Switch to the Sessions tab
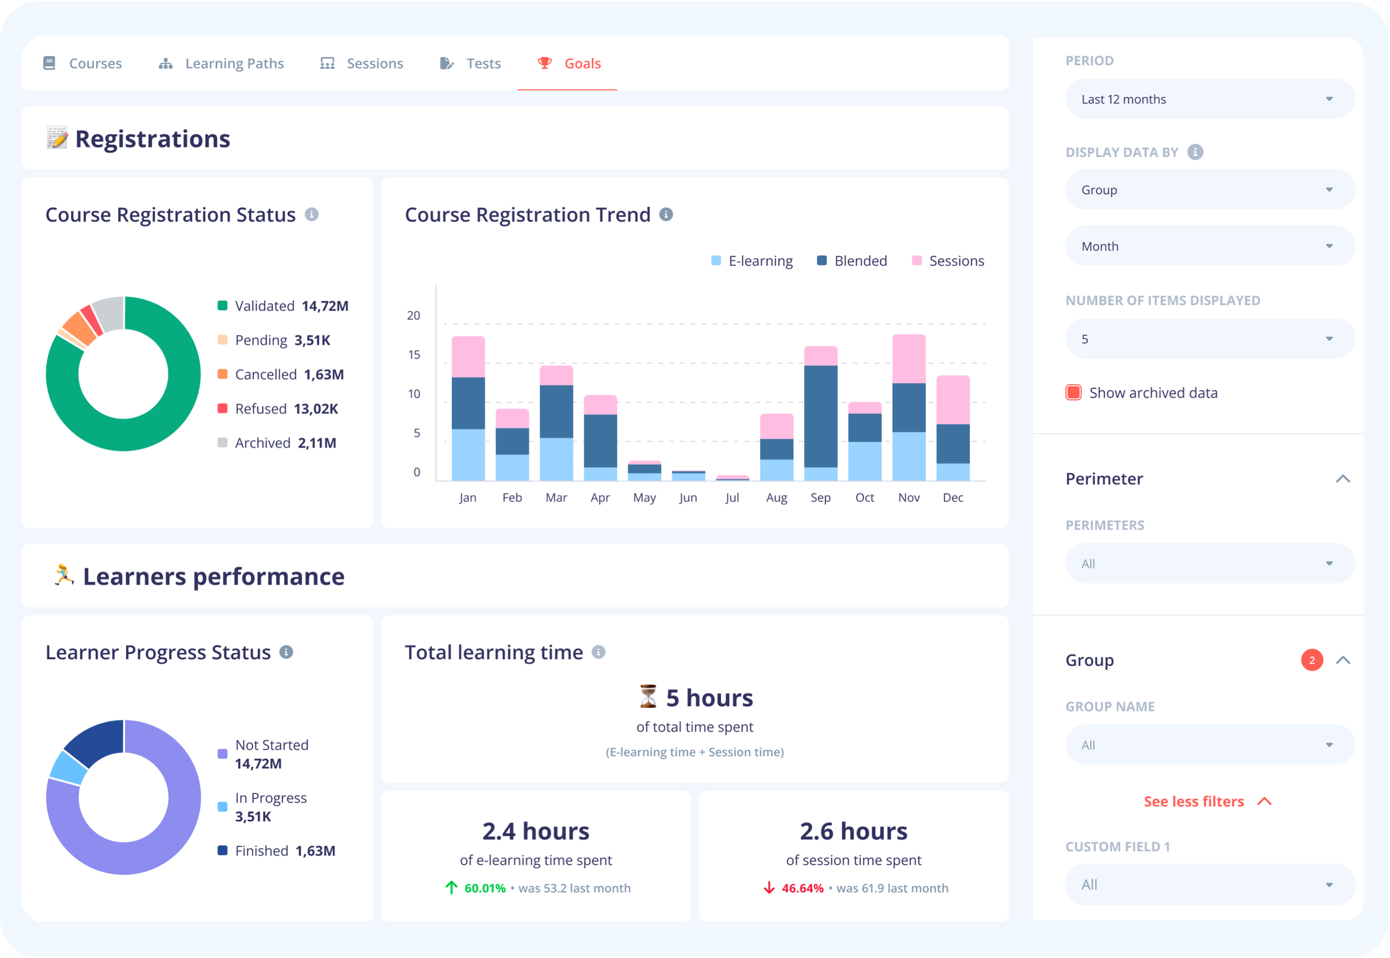 374,63
